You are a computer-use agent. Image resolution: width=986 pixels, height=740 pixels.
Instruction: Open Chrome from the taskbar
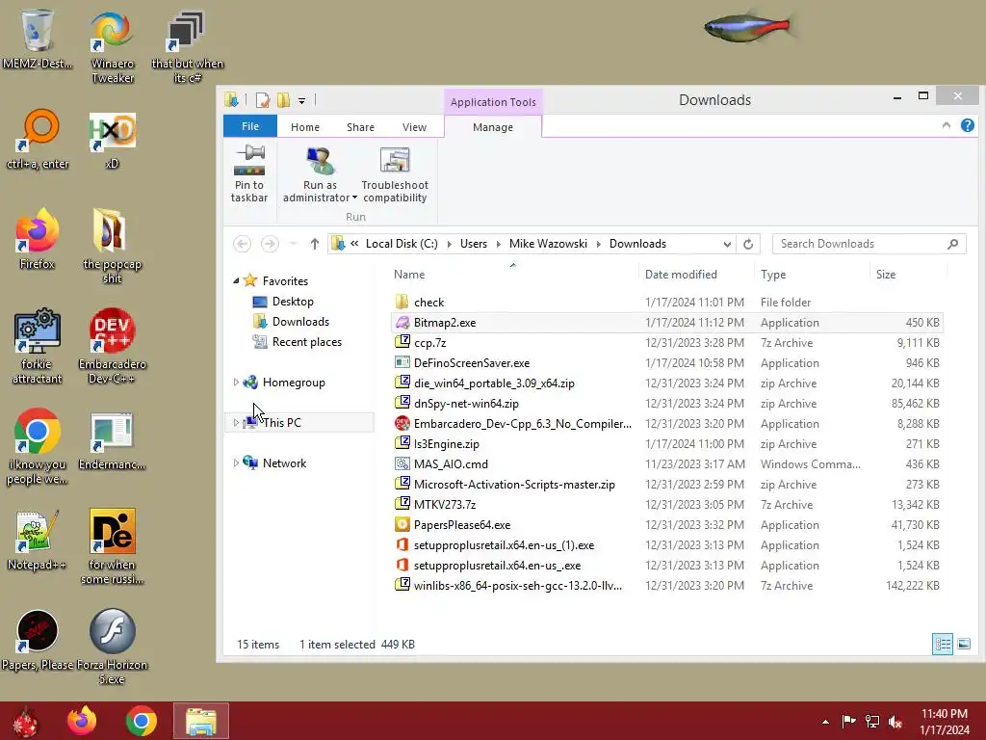coord(141,721)
